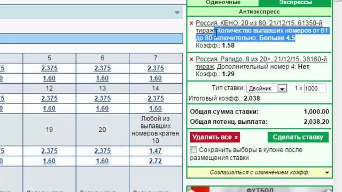The width and height of the screenshot is (342, 192).
Task: Click the column header cell 19
Action: click(x=49, y=130)
